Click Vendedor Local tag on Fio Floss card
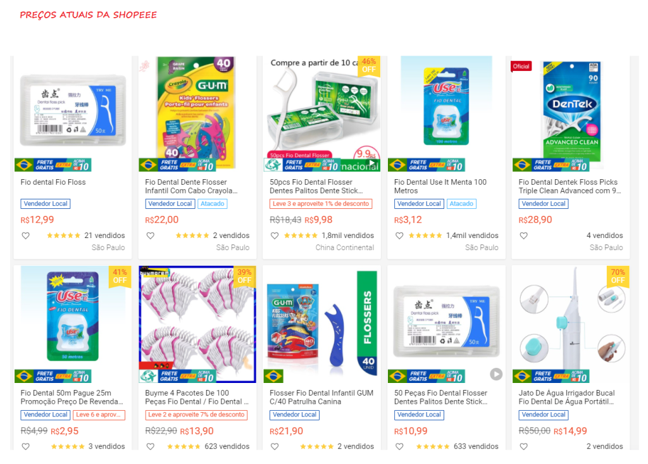The height and width of the screenshot is (464, 648). tap(46, 204)
